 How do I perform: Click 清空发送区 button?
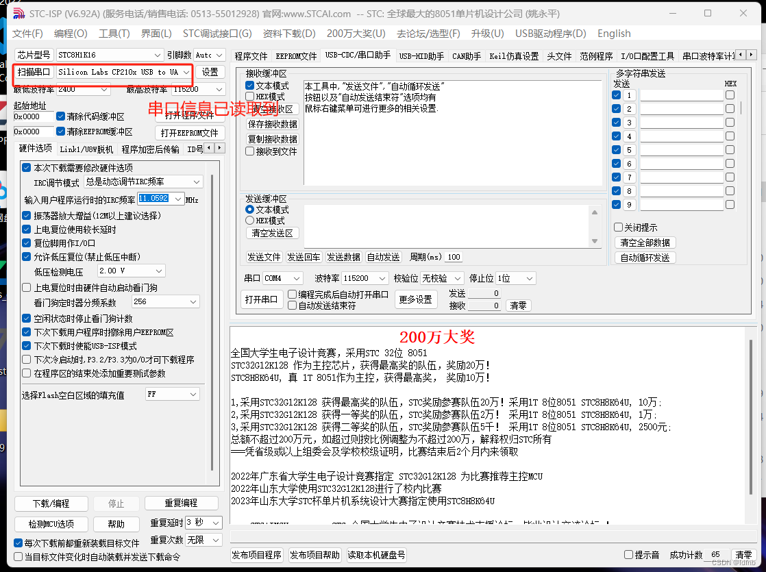click(x=272, y=233)
